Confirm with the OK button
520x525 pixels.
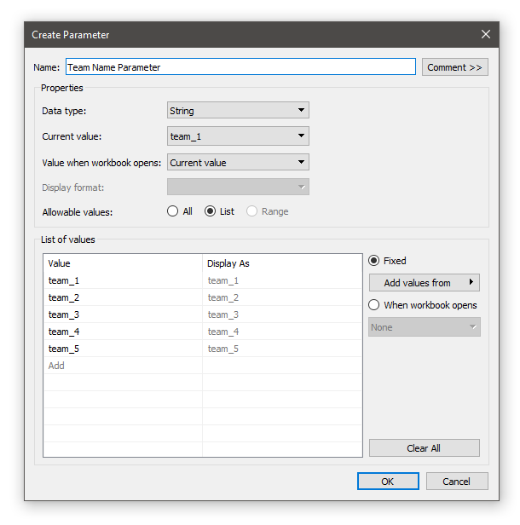(388, 482)
